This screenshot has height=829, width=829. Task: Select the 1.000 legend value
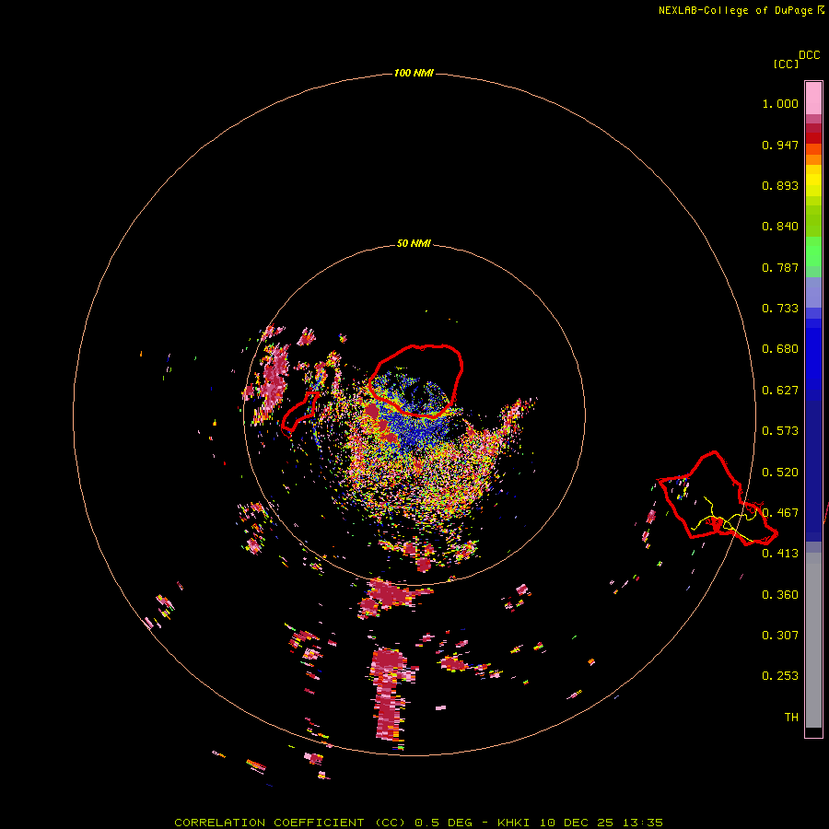[780, 103]
